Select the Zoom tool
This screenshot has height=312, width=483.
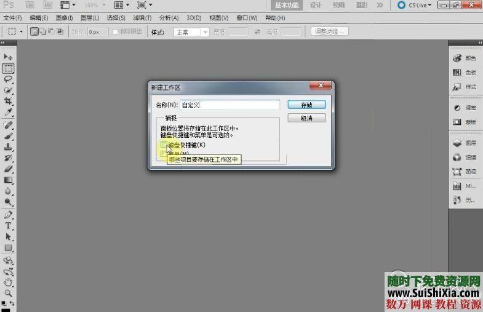click(x=8, y=293)
